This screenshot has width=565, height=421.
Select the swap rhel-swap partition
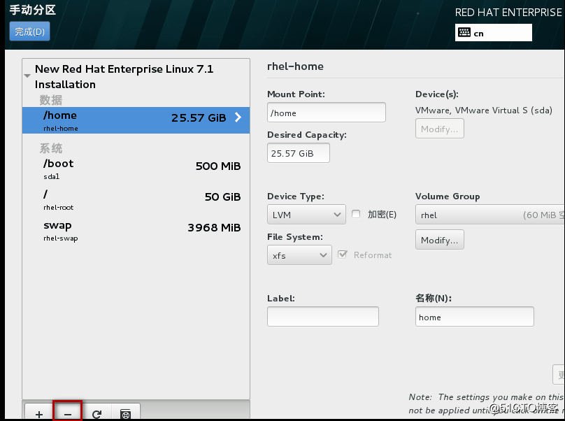pos(136,230)
